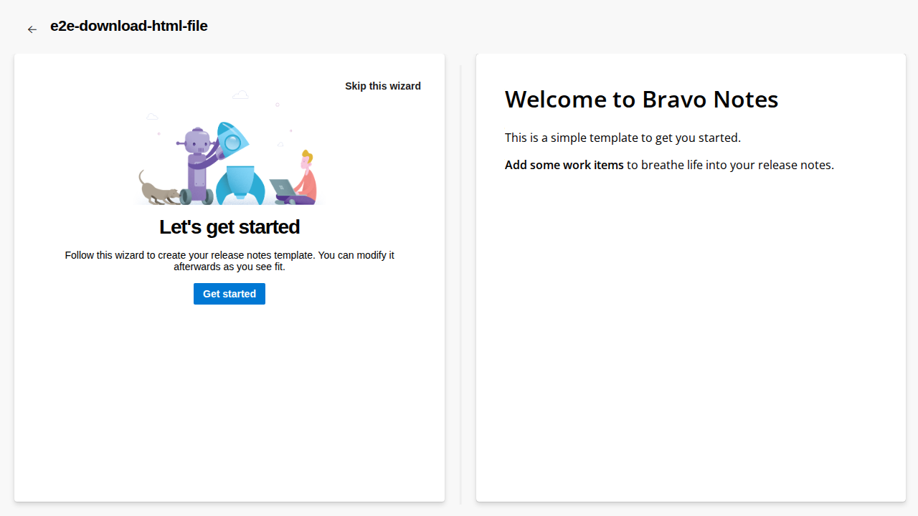The height and width of the screenshot is (516, 918).
Task: Click the dog in the illustration
Action: 159,191
